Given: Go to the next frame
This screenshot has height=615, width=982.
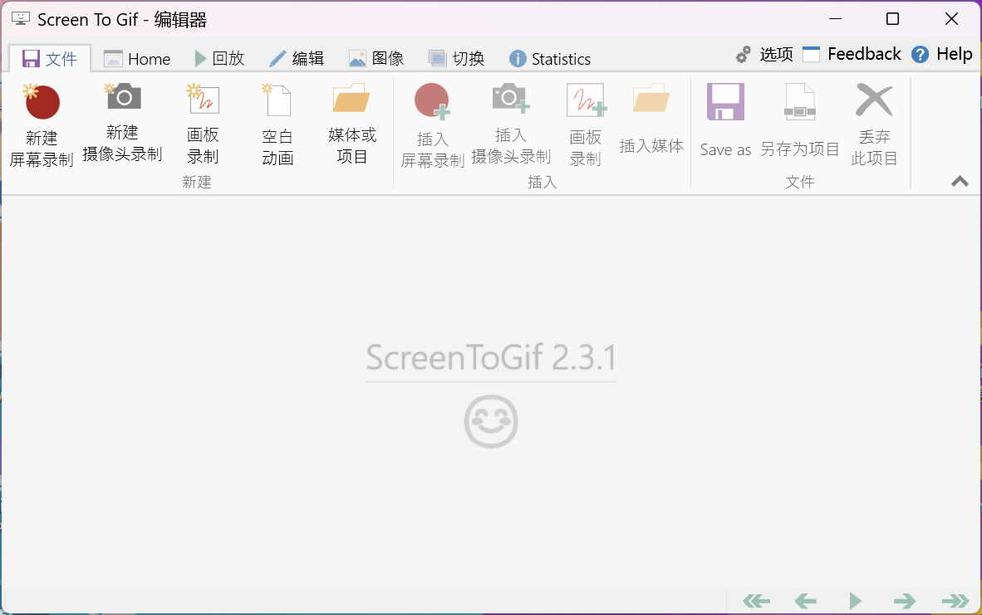Looking at the screenshot, I should coord(905,601).
